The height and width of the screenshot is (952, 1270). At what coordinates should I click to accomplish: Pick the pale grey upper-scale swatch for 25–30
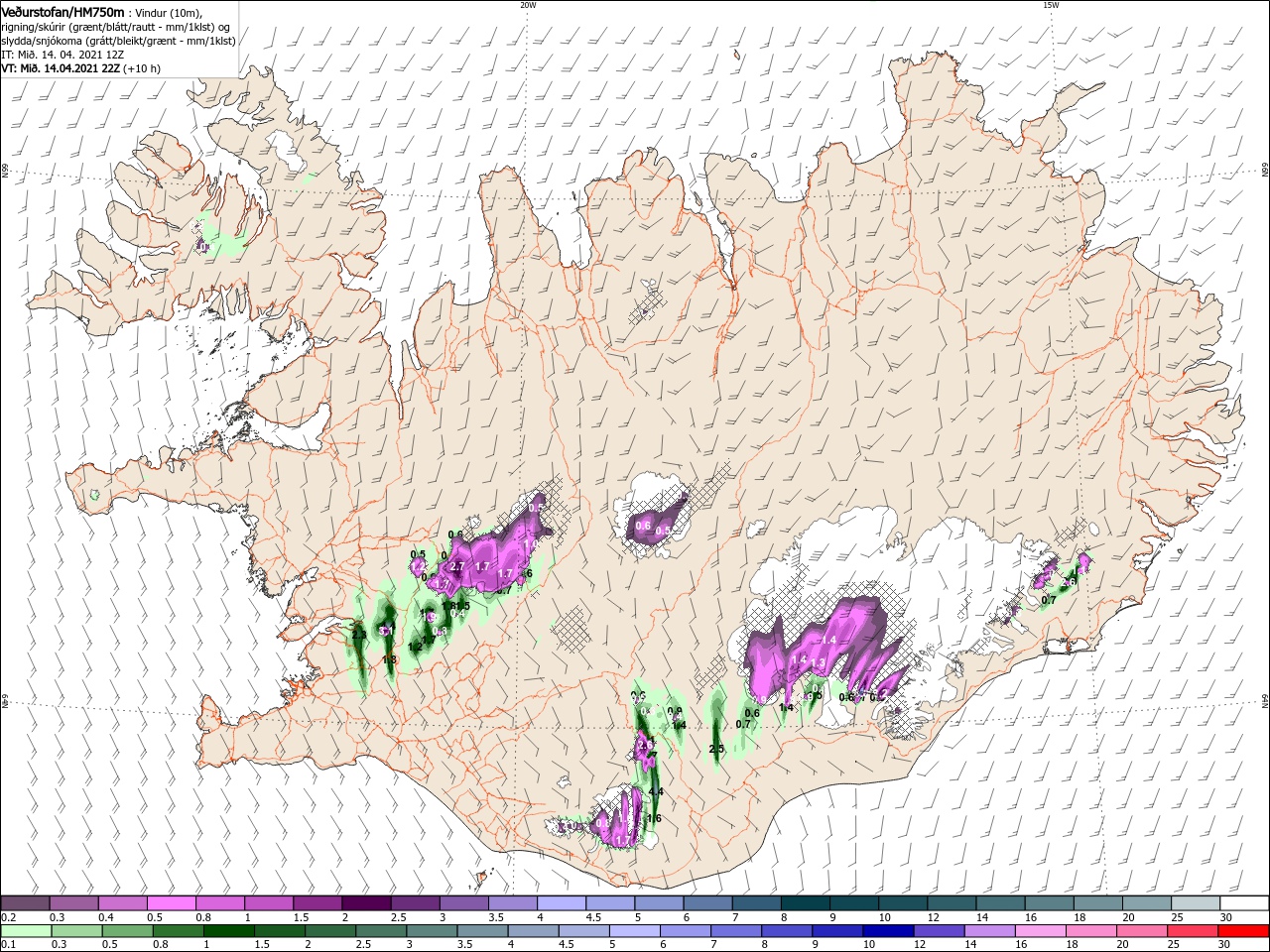1197,903
